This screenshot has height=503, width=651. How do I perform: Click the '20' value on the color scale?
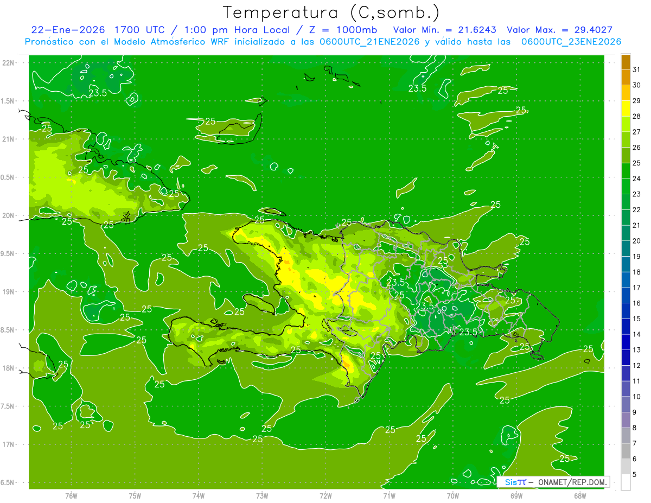tap(637, 241)
